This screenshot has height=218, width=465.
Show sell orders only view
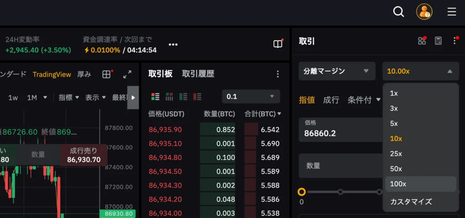click(197, 96)
